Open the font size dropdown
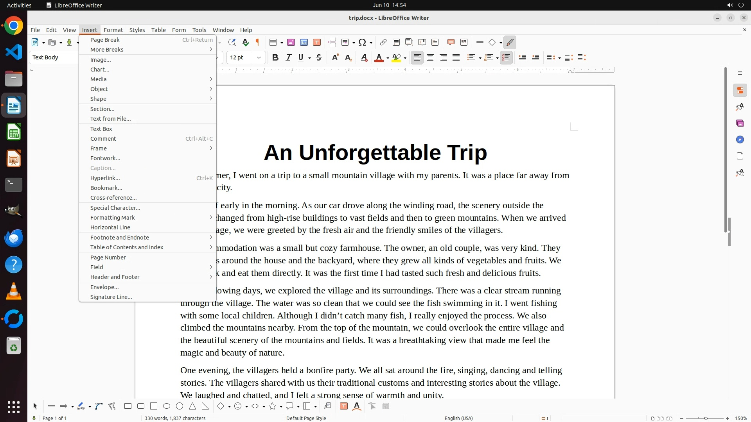This screenshot has height=422, width=751. tap(259, 57)
